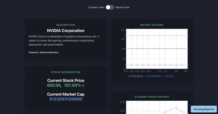
Task: Click the green up-arrow beside 101.50%
Action: pyautogui.click(x=83, y=86)
